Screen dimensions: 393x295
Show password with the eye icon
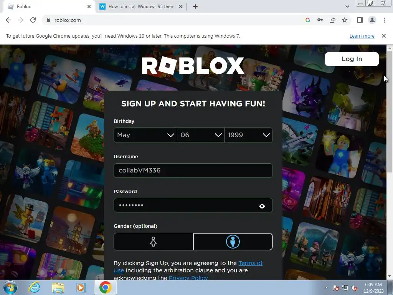point(262,206)
